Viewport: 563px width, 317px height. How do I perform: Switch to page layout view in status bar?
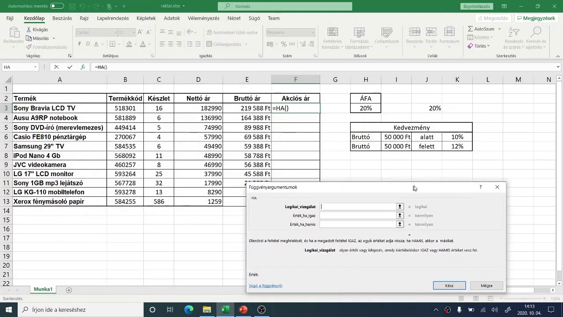(x=475, y=299)
